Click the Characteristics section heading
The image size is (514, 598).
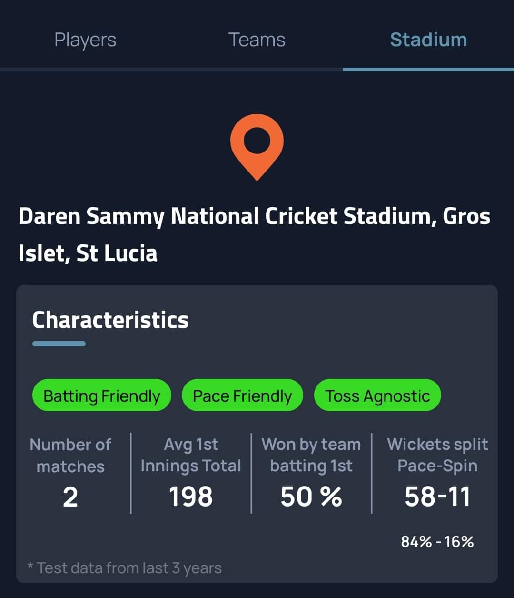click(x=110, y=320)
